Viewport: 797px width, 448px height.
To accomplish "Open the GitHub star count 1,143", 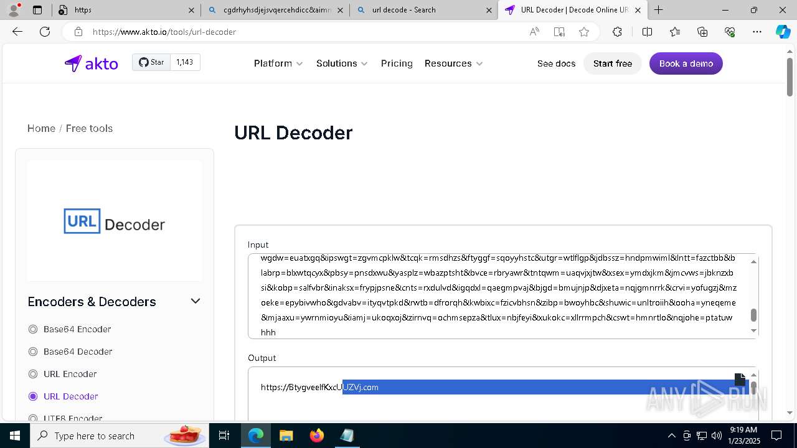I will click(185, 62).
